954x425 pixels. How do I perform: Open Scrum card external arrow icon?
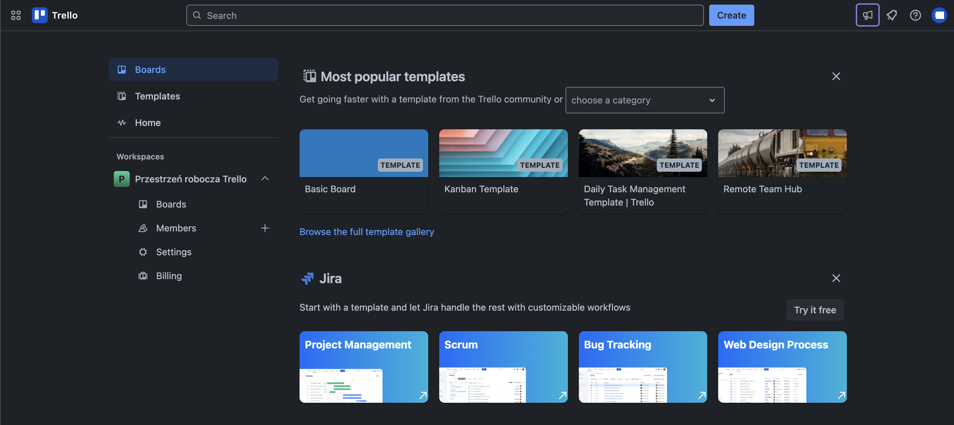(x=562, y=395)
